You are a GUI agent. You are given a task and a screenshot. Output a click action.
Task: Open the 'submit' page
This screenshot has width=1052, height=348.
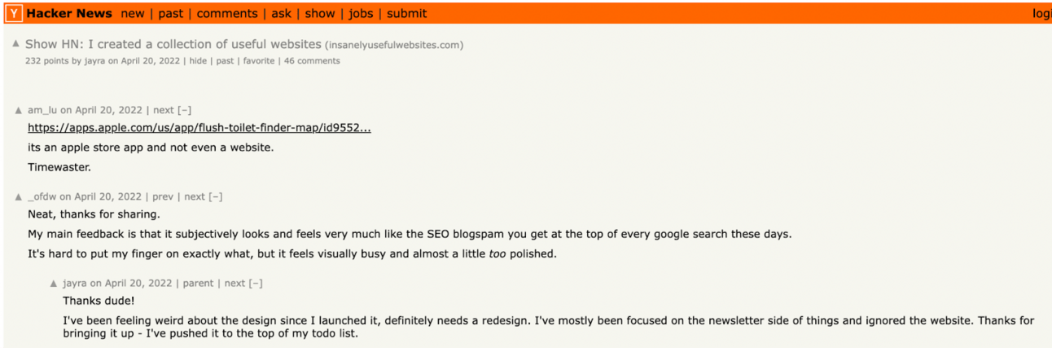[406, 13]
